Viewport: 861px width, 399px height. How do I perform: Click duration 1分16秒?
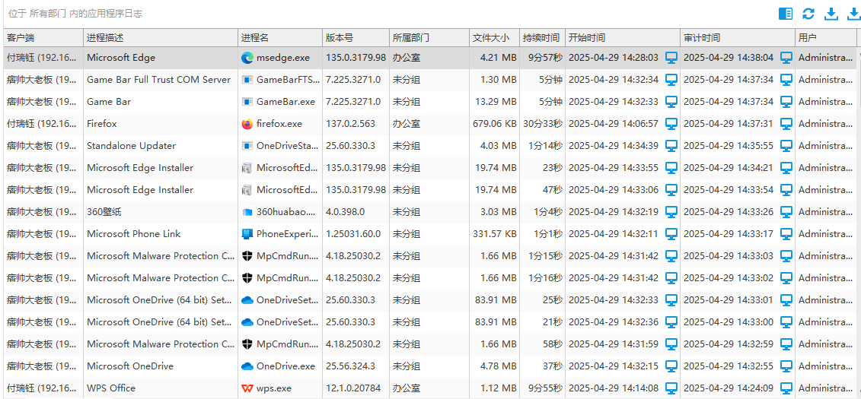click(x=545, y=278)
